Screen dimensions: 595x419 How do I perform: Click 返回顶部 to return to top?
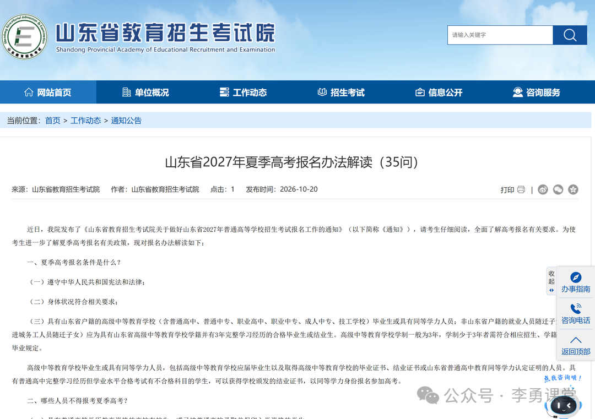[576, 345]
